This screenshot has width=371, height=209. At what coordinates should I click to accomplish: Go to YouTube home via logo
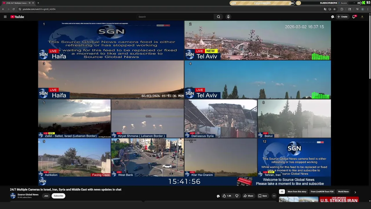tap(17, 17)
